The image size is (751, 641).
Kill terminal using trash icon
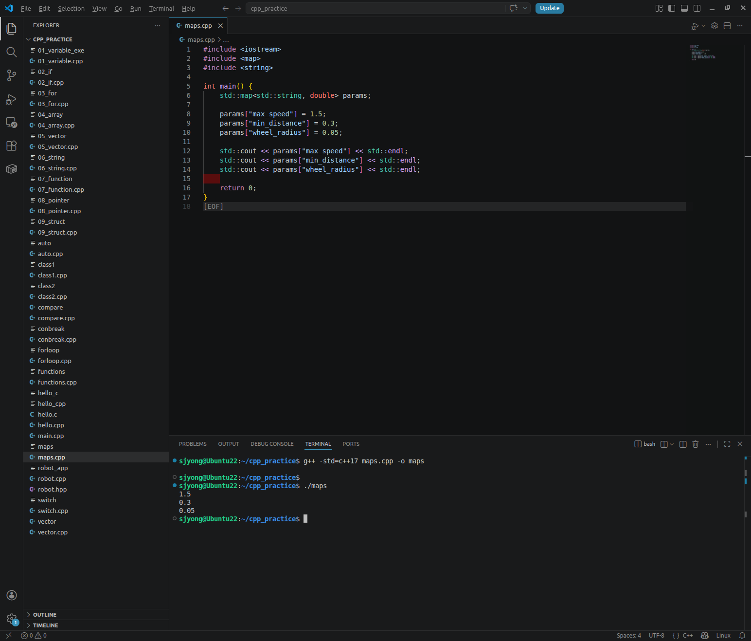pyautogui.click(x=696, y=444)
